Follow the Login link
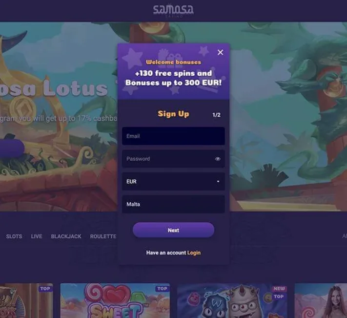347x318 pixels. coord(194,253)
